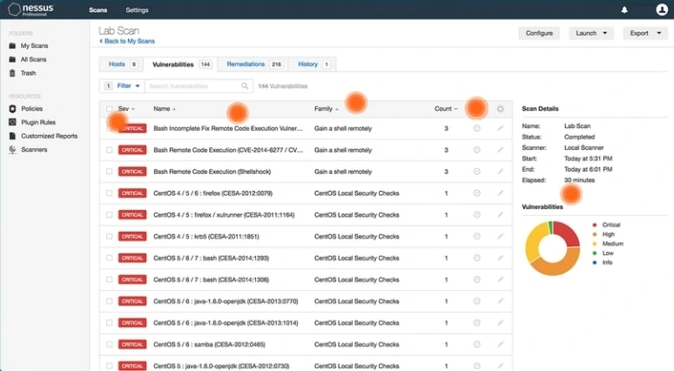Click the Critical red legend swatch
The image size is (674, 371).
click(x=594, y=225)
